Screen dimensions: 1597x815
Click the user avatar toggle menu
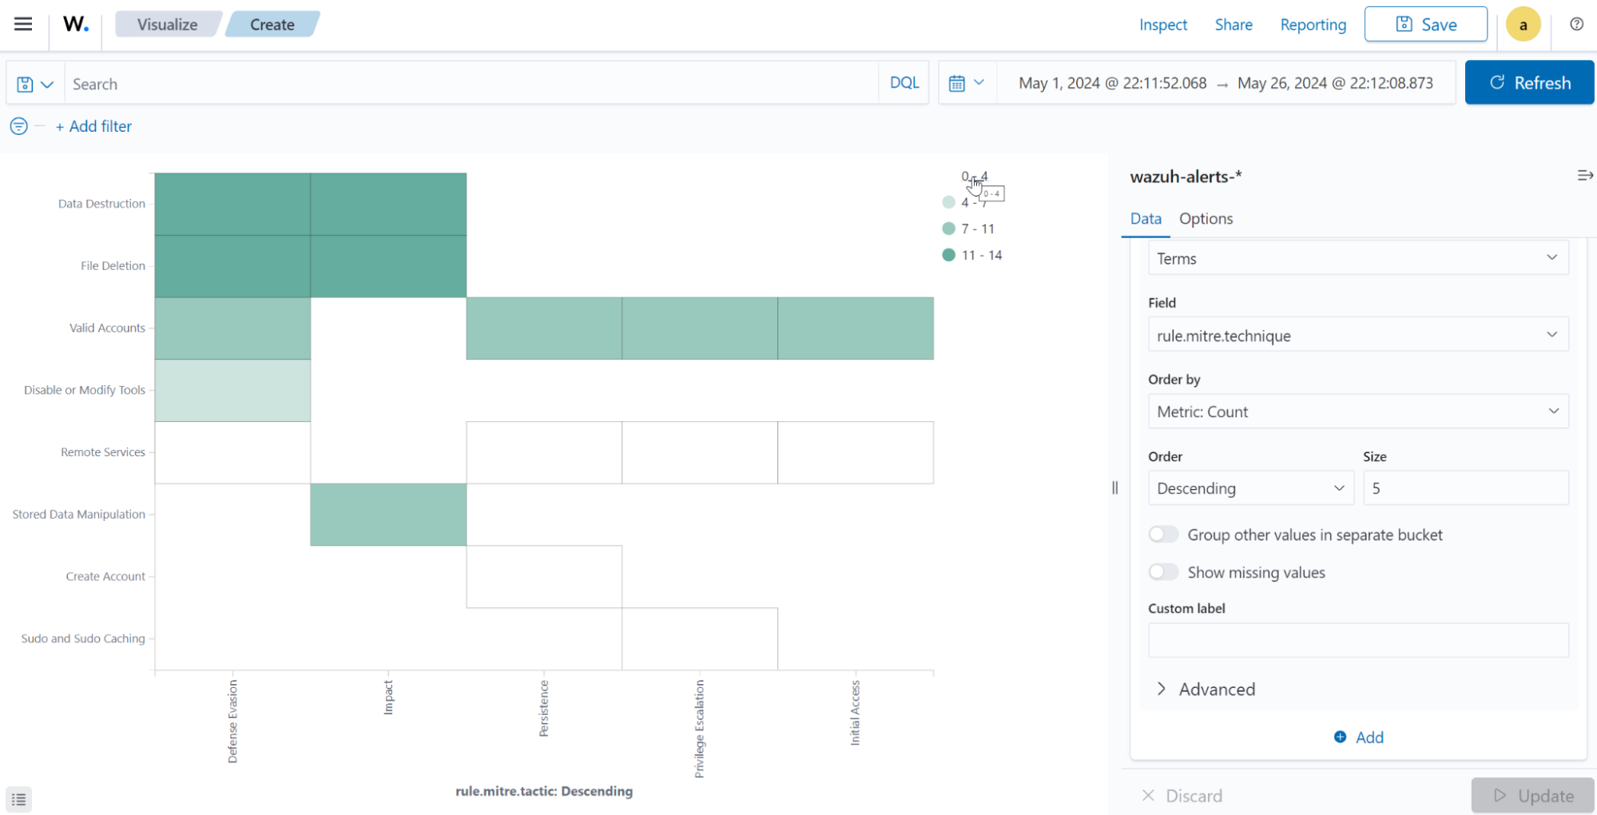(x=1524, y=24)
